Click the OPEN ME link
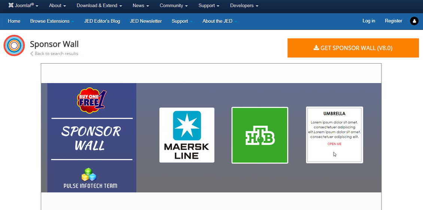Image resolution: width=423 pixels, height=210 pixels. 334,144
